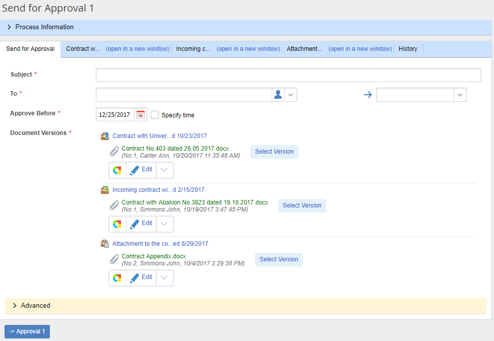Enable the Specify time checkbox
The image size is (494, 341).
click(155, 115)
